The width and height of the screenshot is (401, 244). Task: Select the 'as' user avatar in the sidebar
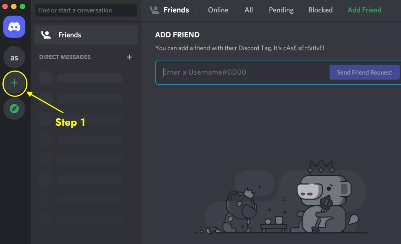pyautogui.click(x=14, y=57)
